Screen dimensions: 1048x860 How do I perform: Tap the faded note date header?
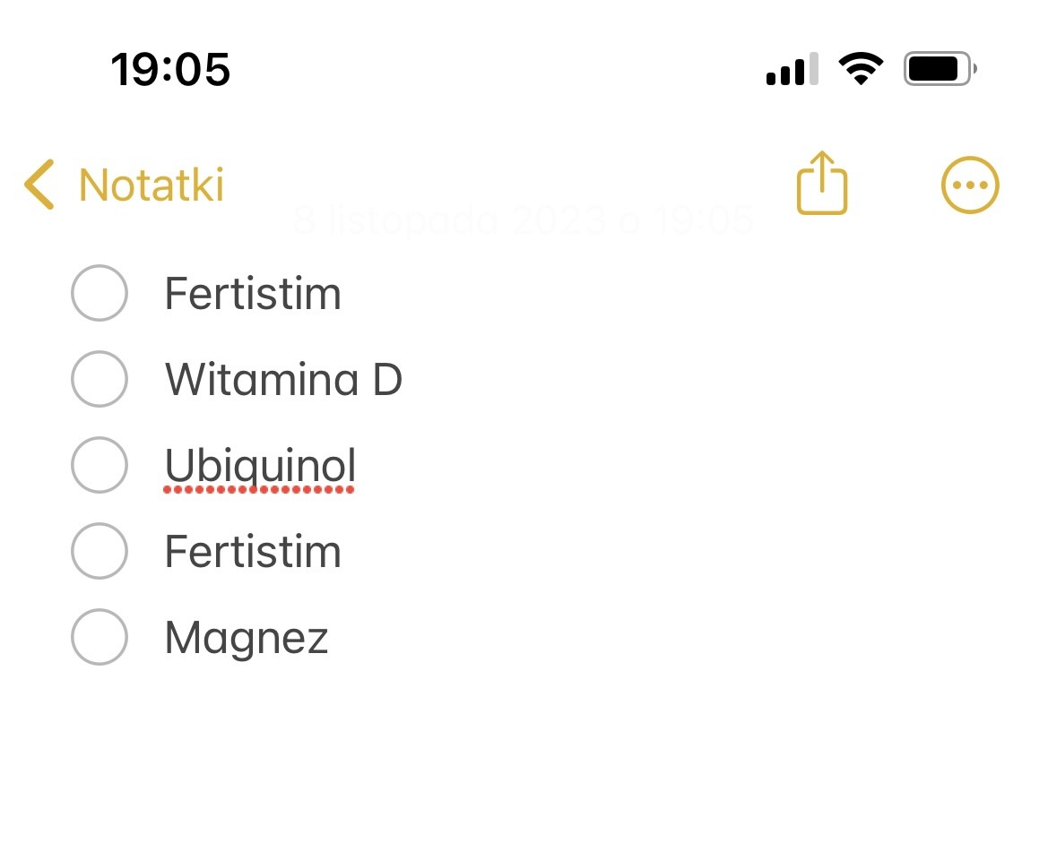(524, 220)
